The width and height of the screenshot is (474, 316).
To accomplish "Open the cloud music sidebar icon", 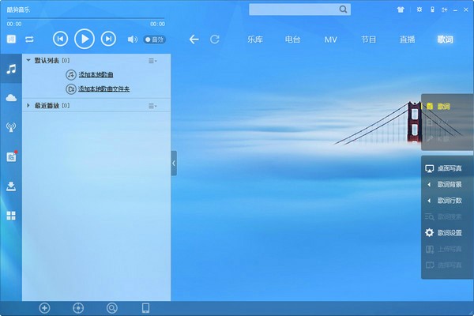I will click(11, 98).
